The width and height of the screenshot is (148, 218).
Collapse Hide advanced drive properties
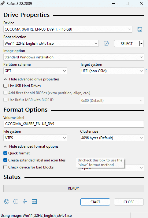(x=31, y=79)
